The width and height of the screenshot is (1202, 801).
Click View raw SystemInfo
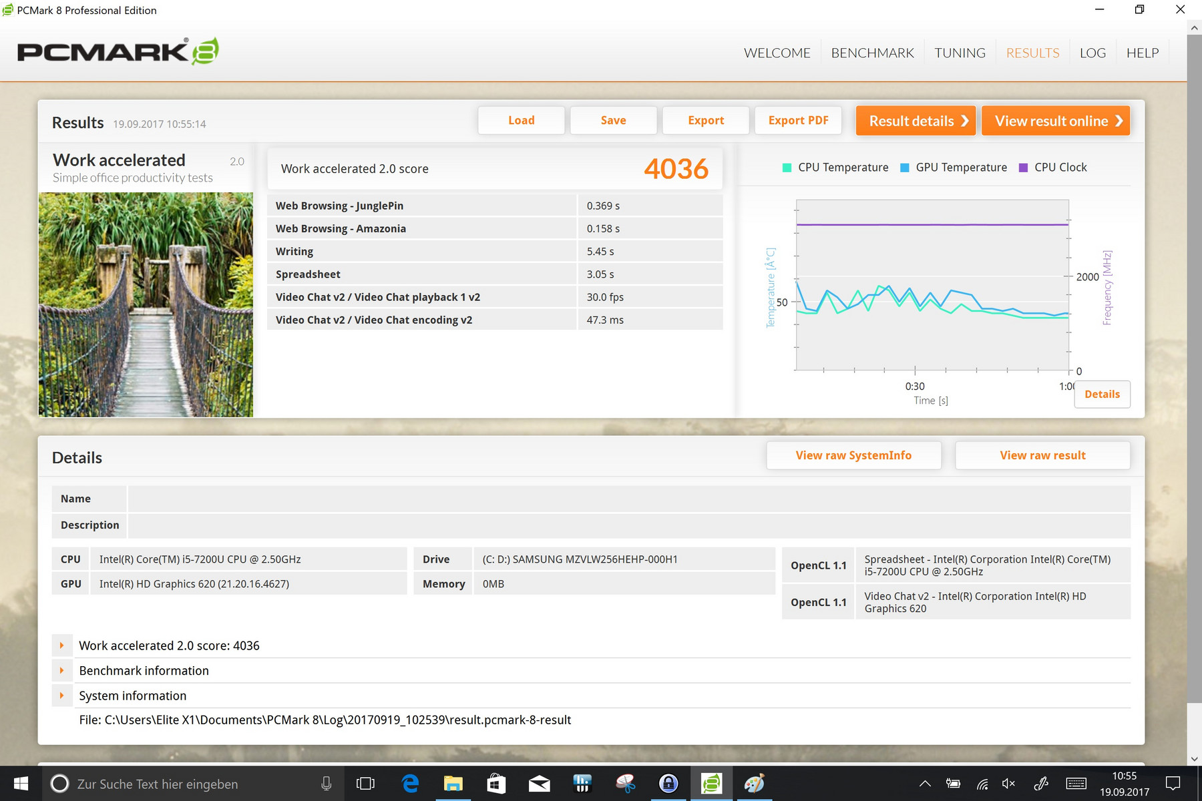853,455
